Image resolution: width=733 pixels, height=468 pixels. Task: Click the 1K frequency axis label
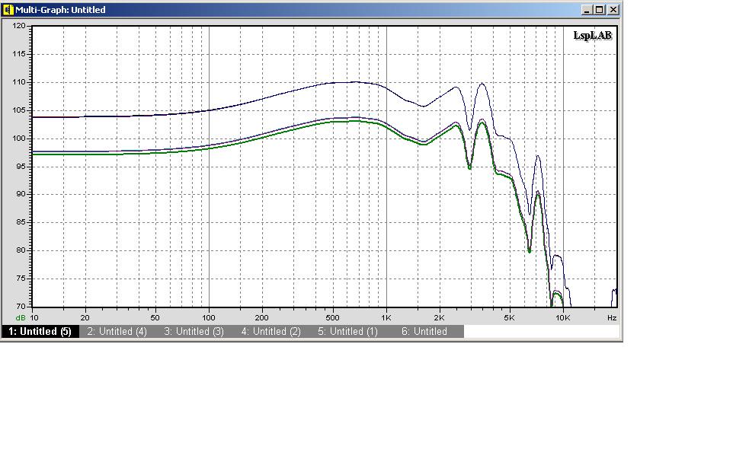click(x=386, y=318)
